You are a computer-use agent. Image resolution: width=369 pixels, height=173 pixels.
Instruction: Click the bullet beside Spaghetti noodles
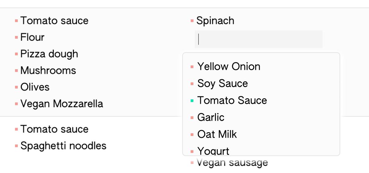click(16, 146)
